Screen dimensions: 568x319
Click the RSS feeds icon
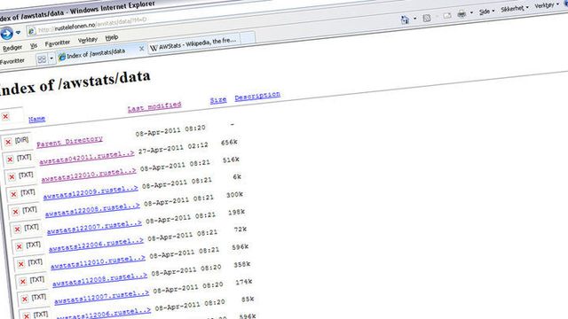[x=427, y=18]
